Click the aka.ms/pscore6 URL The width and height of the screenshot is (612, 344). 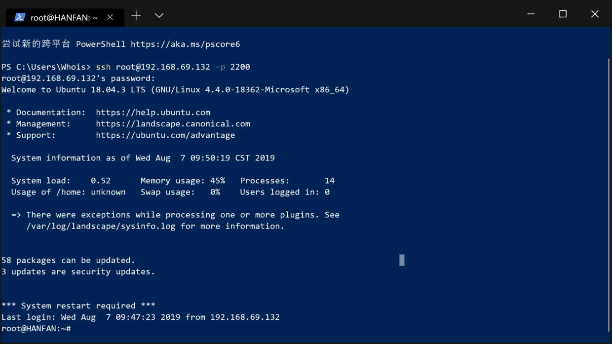point(185,44)
